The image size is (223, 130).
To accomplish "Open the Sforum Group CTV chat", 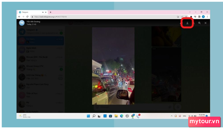I will click(41, 68).
